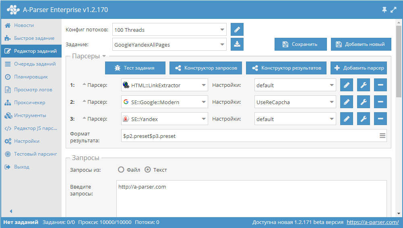Viewport: 403px width, 228px height.
Task: Click the Нет заданий status text
Action: pyautogui.click(x=21, y=222)
